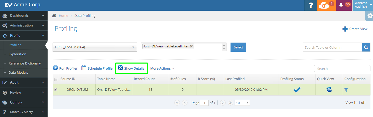The height and width of the screenshot is (117, 373).
Task: Go to first page pager button
Action: [177, 103]
